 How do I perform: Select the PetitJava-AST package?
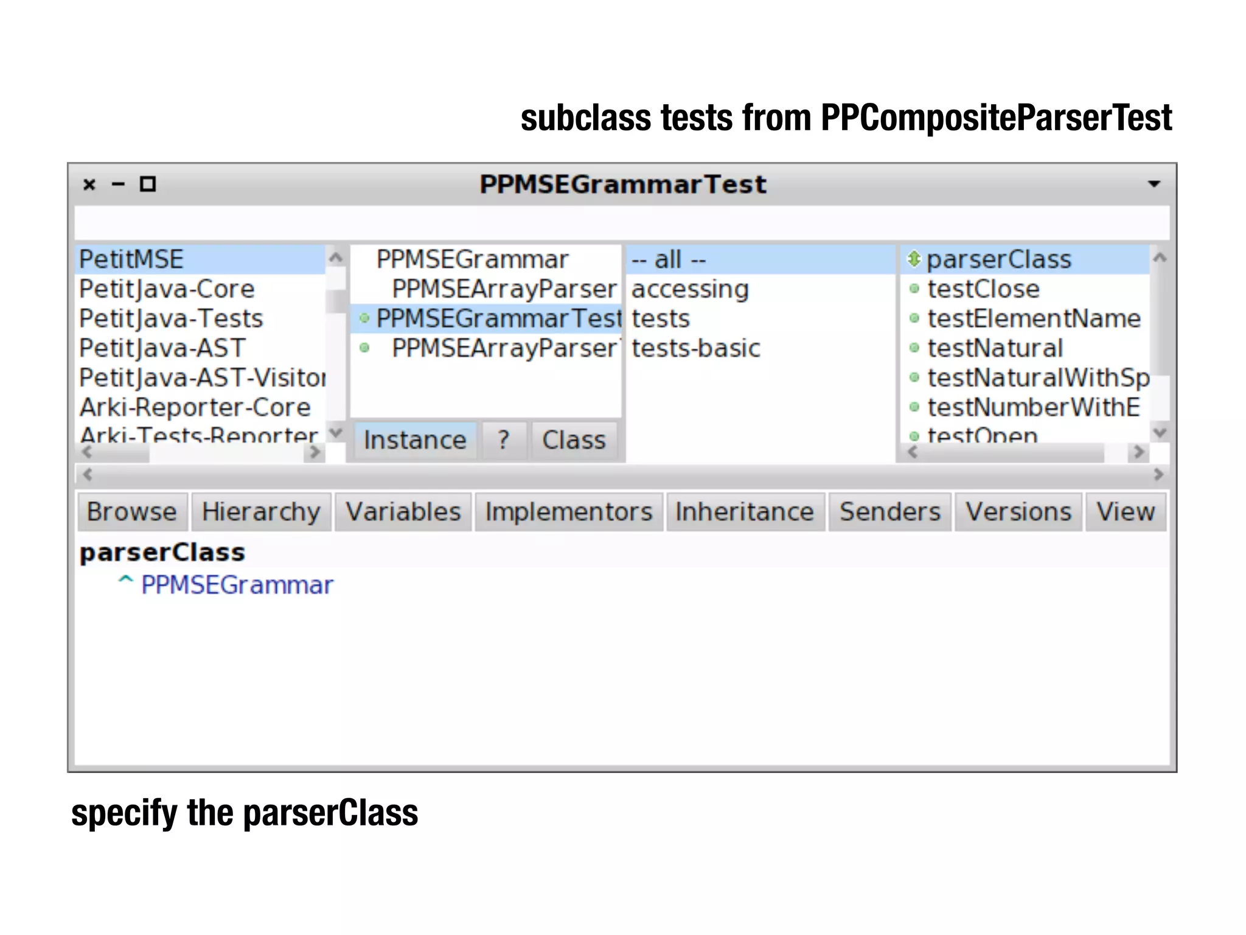pyautogui.click(x=200, y=348)
